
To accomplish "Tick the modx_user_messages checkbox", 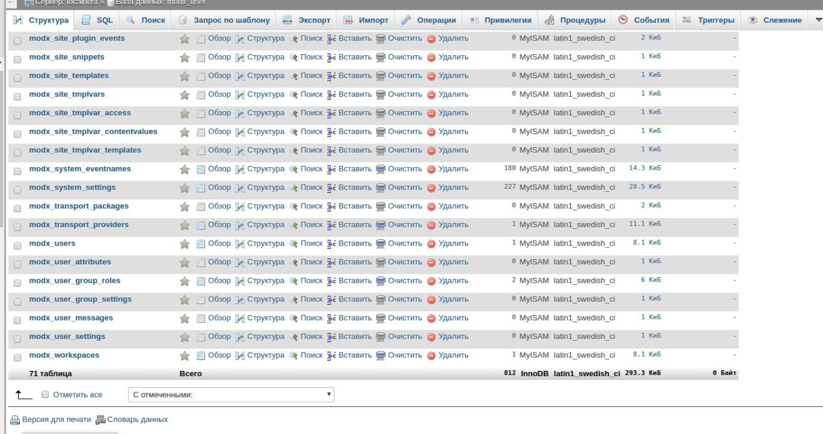I will click(17, 320).
